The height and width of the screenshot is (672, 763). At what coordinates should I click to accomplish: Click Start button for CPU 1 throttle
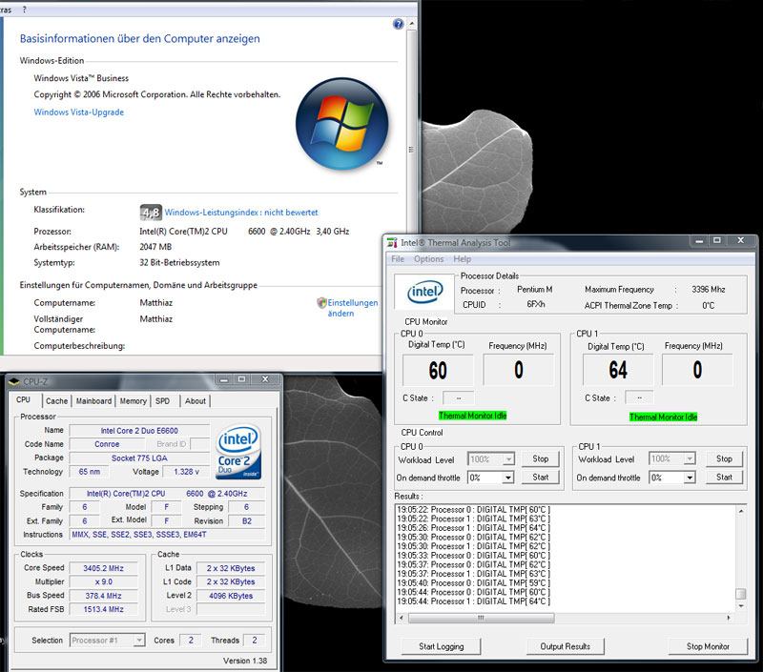click(724, 477)
